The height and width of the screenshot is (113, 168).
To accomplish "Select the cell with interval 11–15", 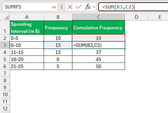I will (x=27, y=52).
